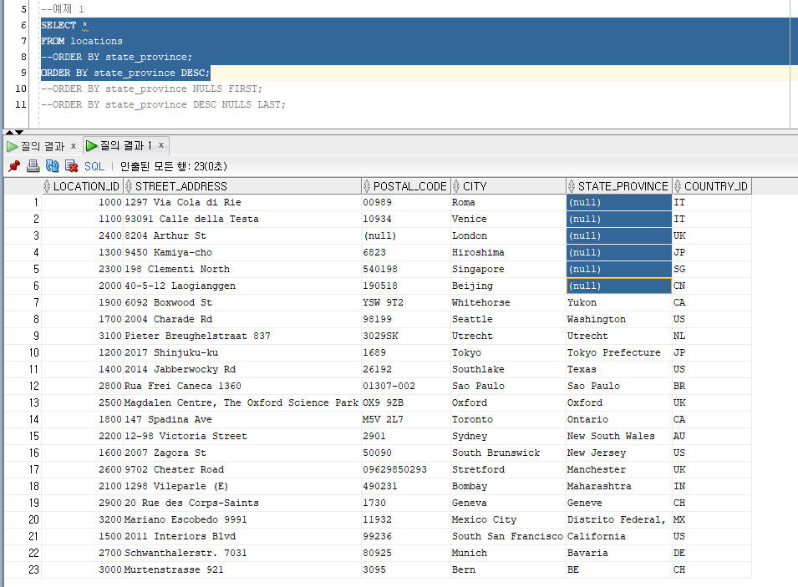Screen dimensions: 798x587
Task: Select the cell '93091 Calle della Testa'
Action: (x=242, y=220)
